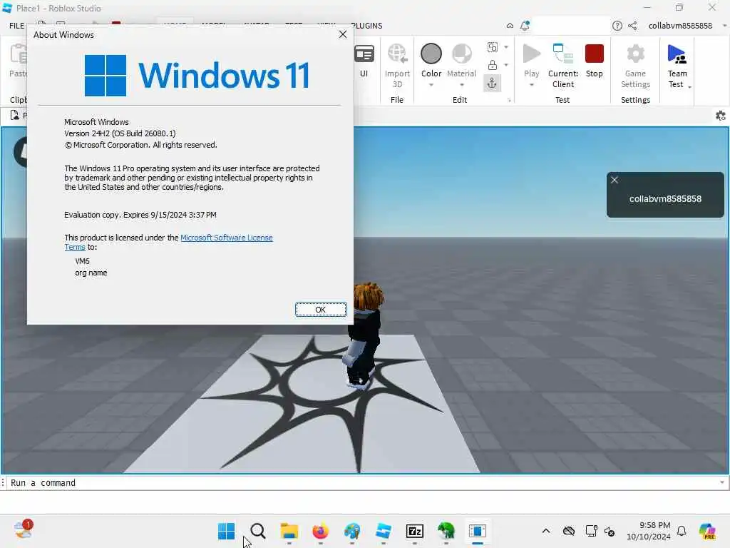Viewport: 730px width, 548px height.
Task: Click the active winver taskbar icon
Action: (x=478, y=531)
